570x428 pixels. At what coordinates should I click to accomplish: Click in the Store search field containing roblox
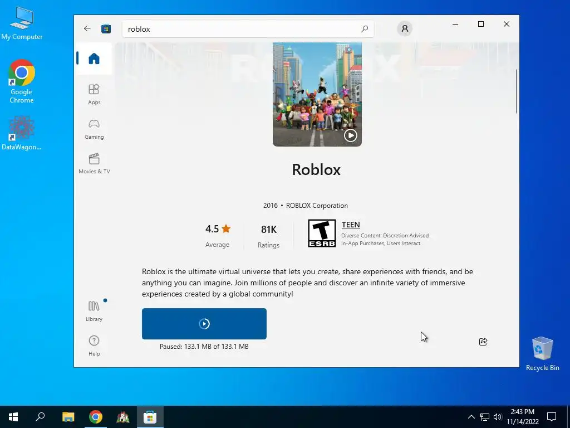248,29
